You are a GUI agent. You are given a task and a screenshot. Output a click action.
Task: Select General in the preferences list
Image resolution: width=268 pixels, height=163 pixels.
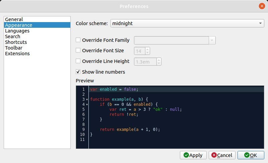coord(14,19)
